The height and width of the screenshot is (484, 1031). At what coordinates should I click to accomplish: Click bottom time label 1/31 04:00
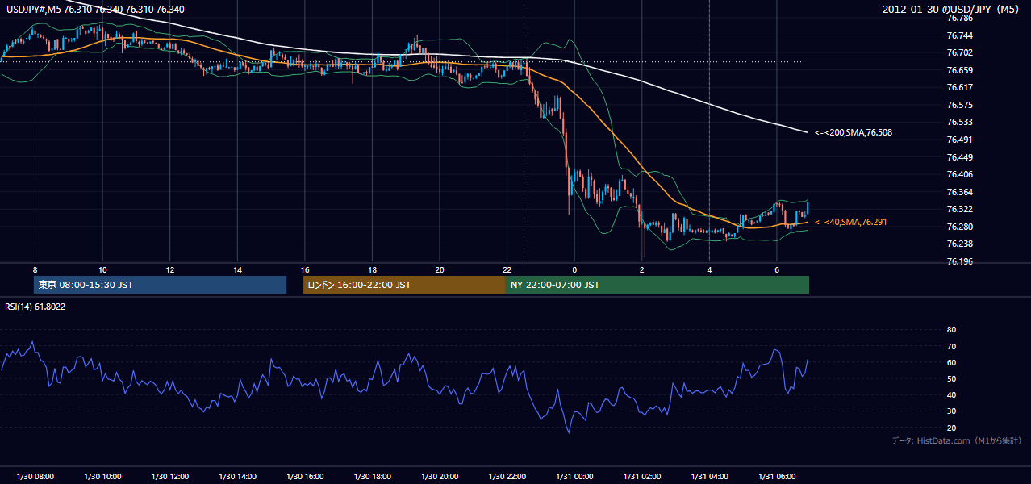pos(708,477)
